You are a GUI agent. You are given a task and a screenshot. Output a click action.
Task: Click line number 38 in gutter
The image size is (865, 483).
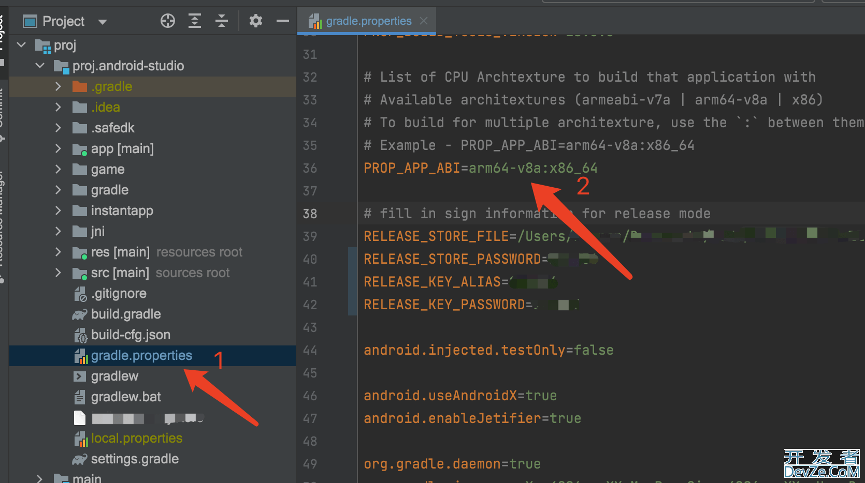[310, 214]
